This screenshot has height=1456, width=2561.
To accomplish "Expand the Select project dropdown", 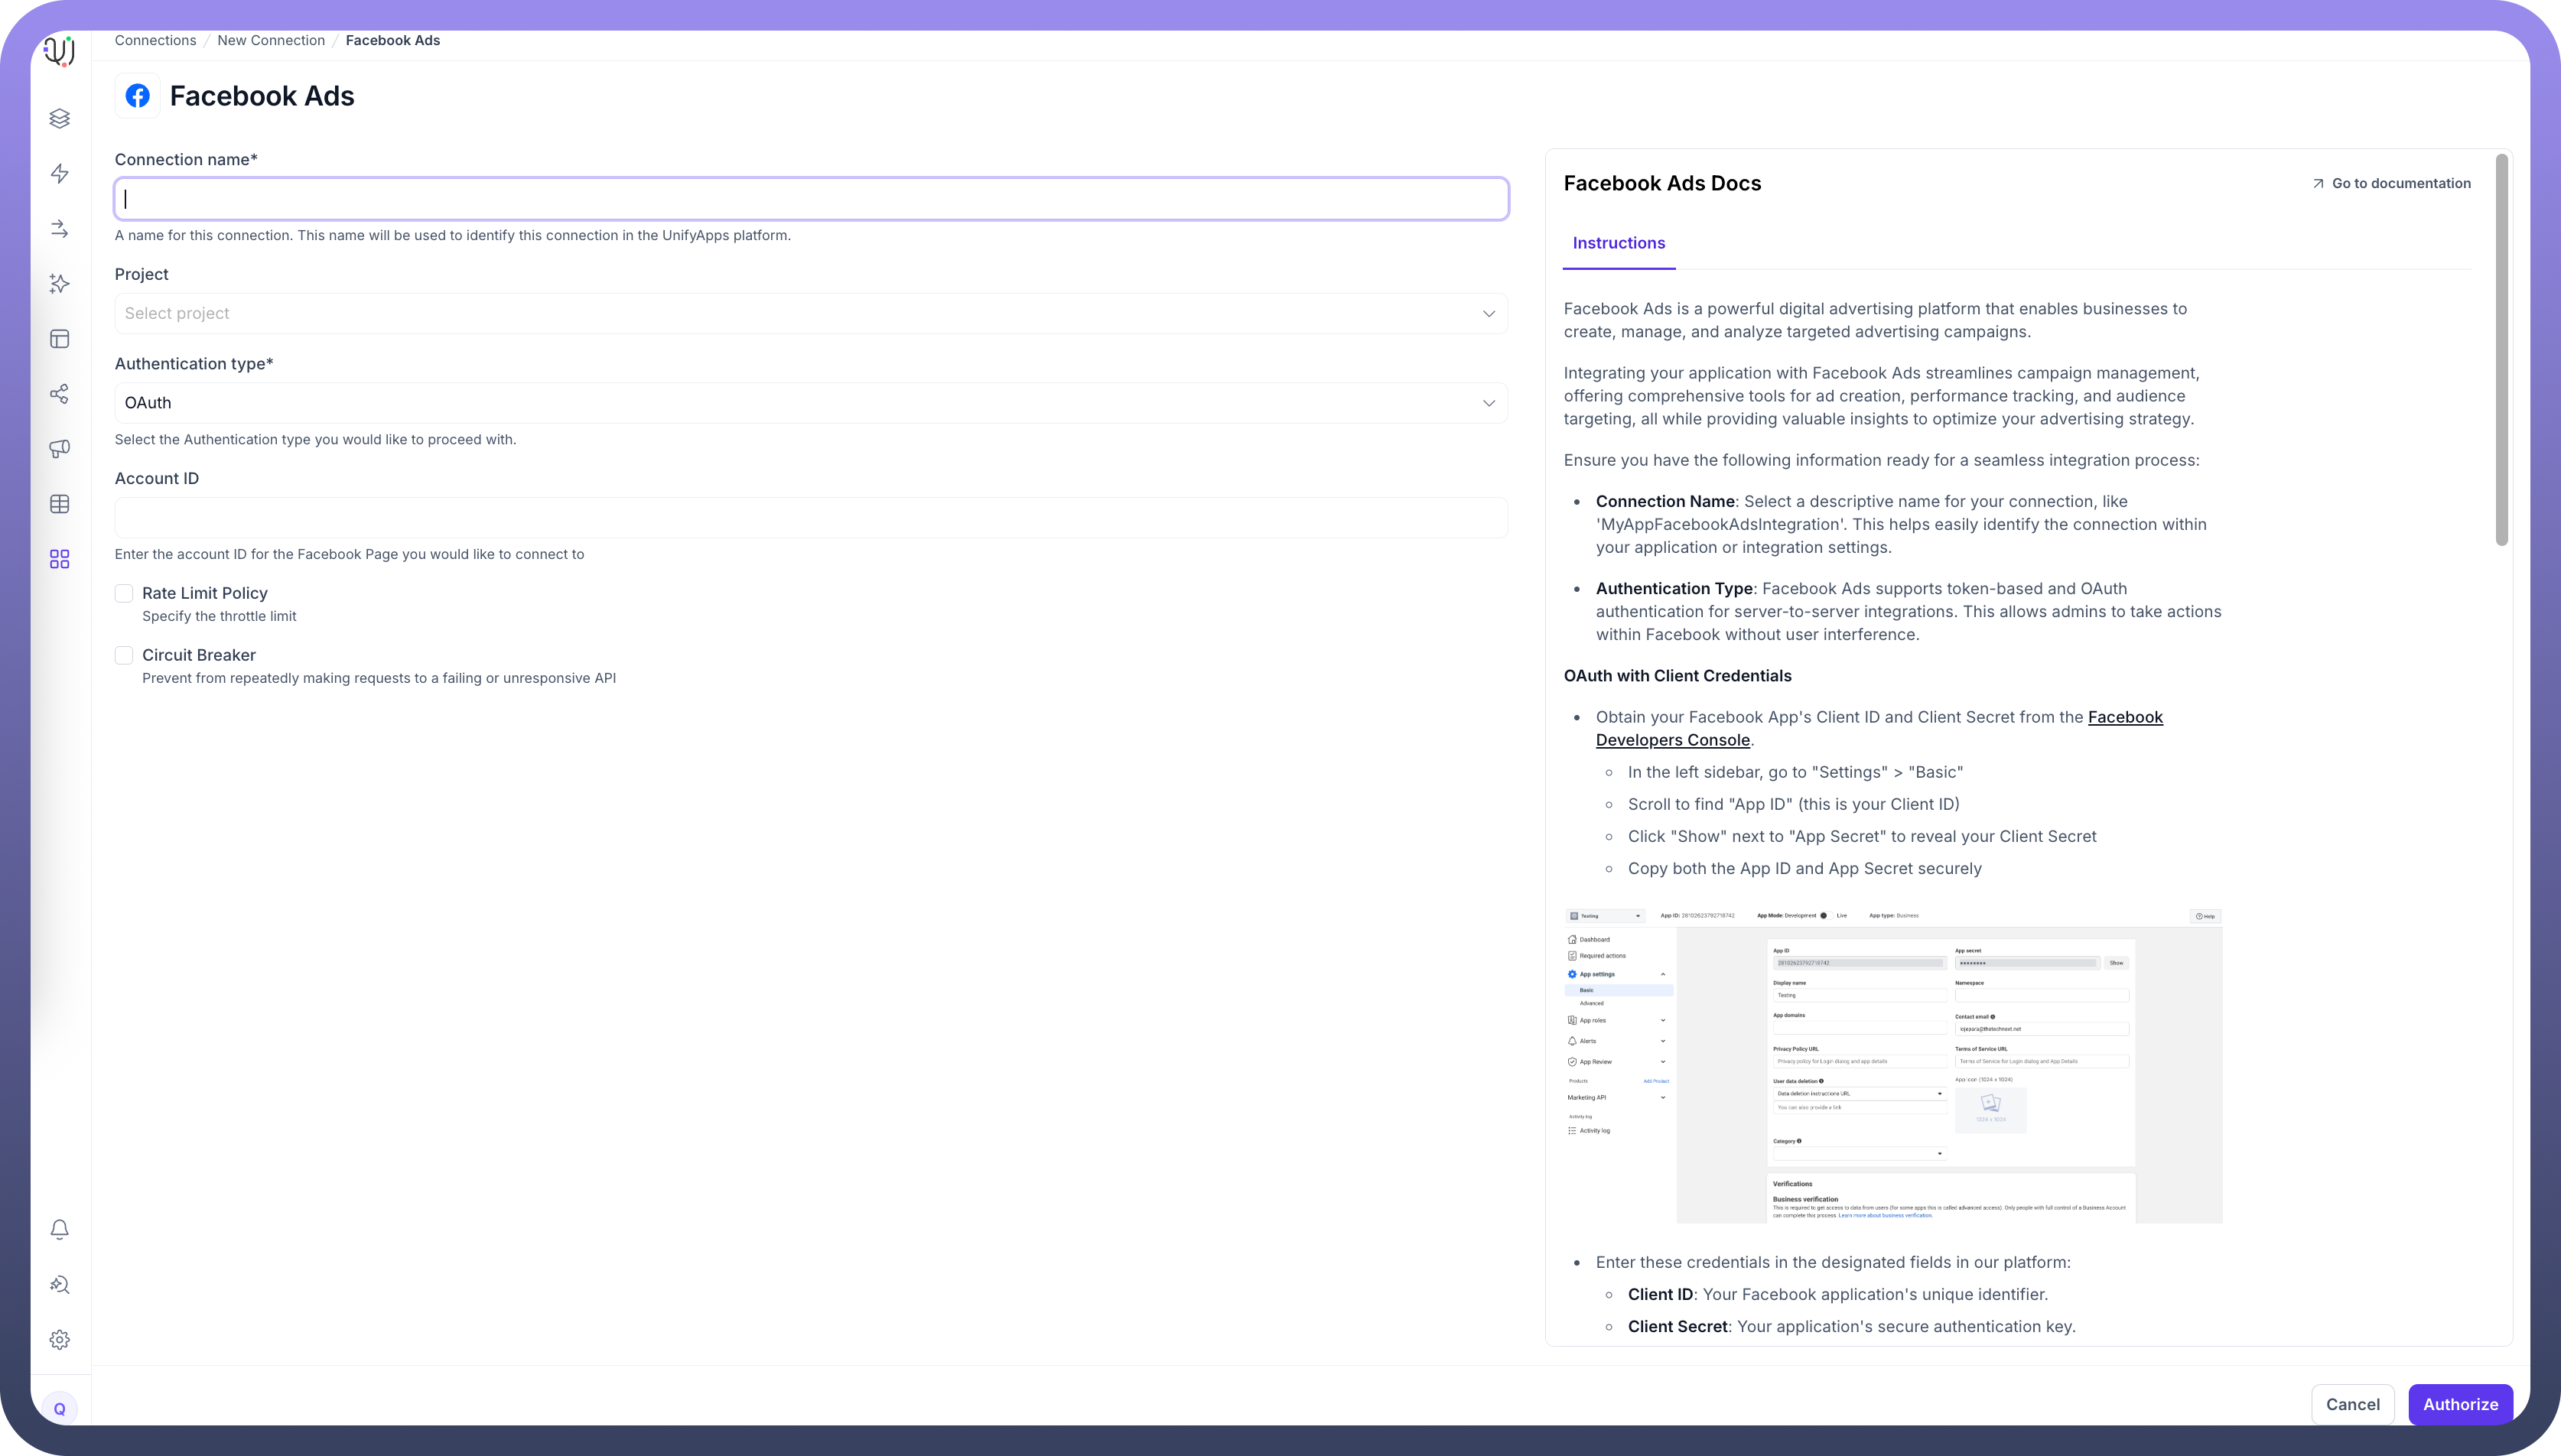I will 811,314.
